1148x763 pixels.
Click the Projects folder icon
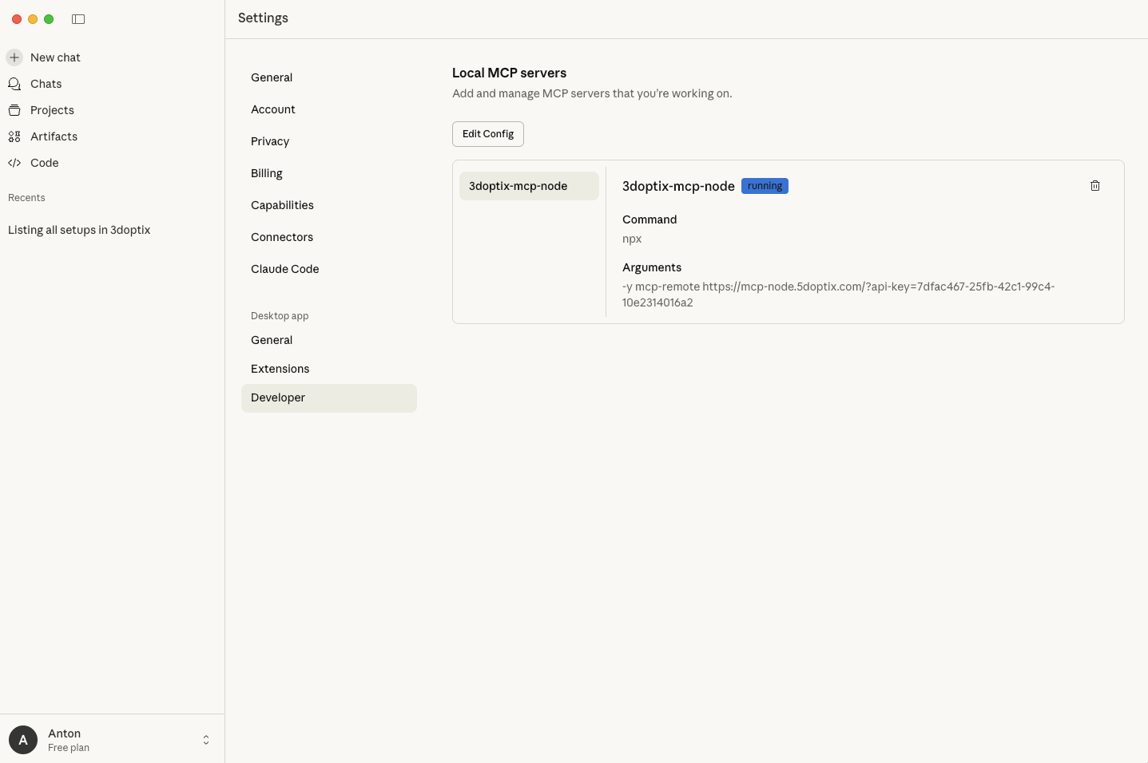pyautogui.click(x=14, y=110)
